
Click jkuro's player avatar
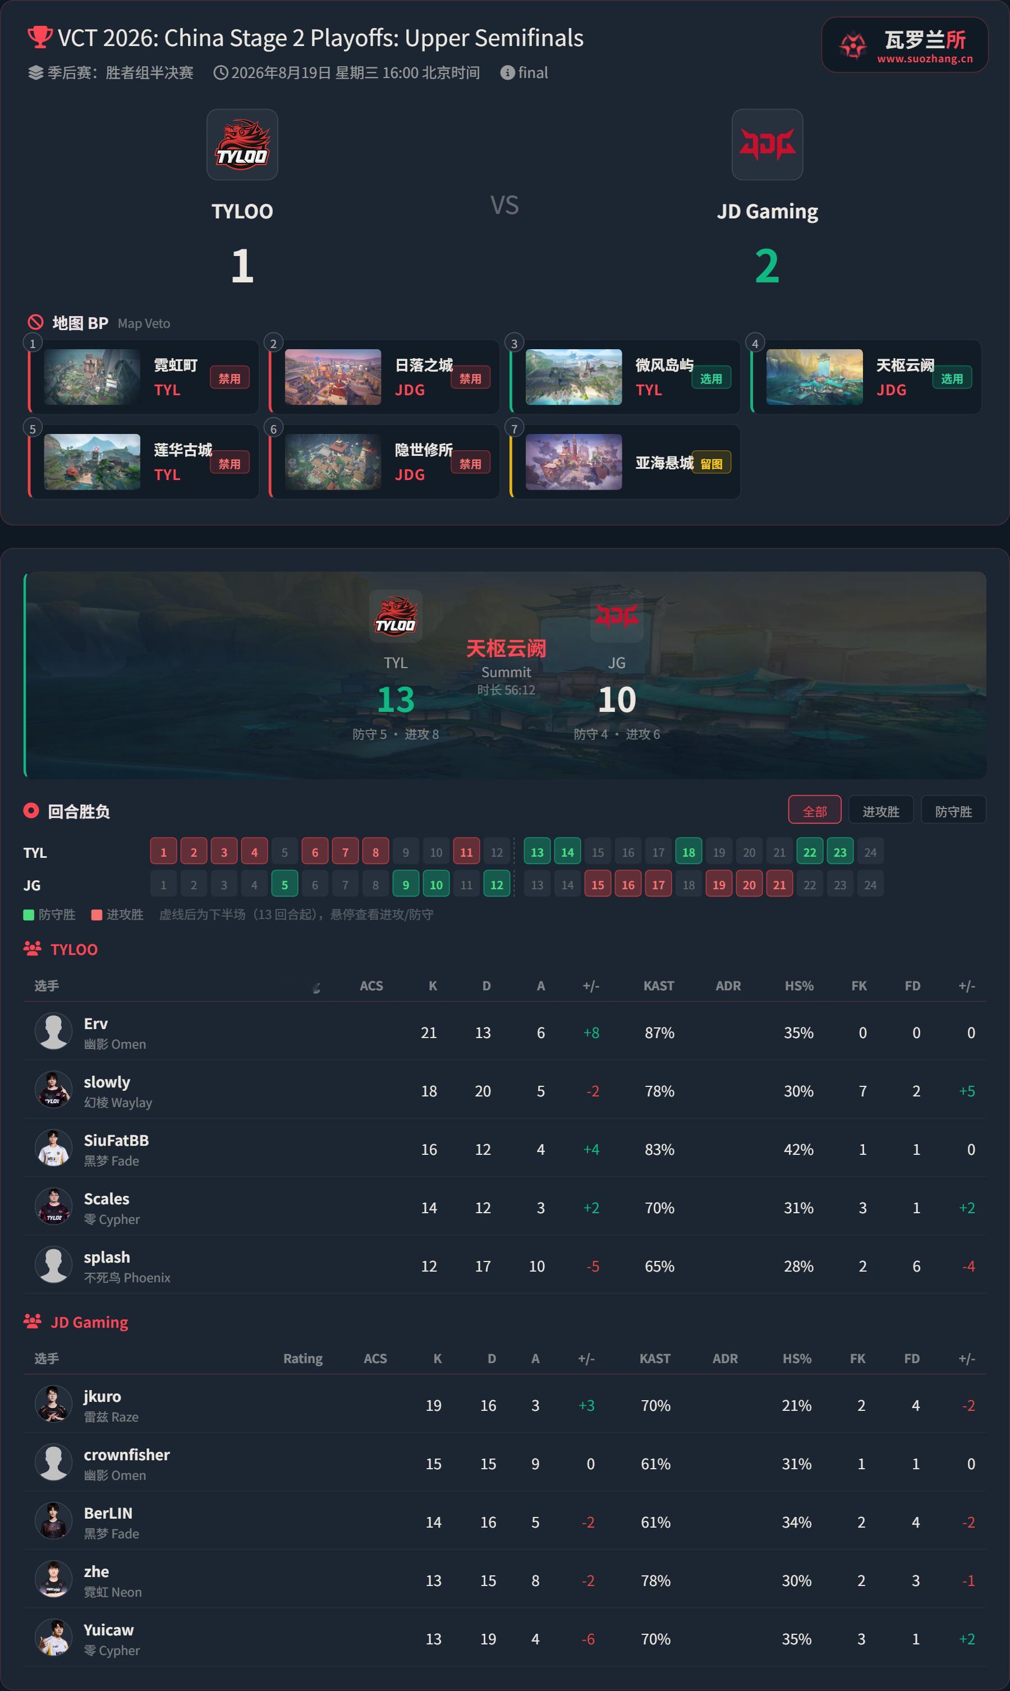(x=54, y=1405)
